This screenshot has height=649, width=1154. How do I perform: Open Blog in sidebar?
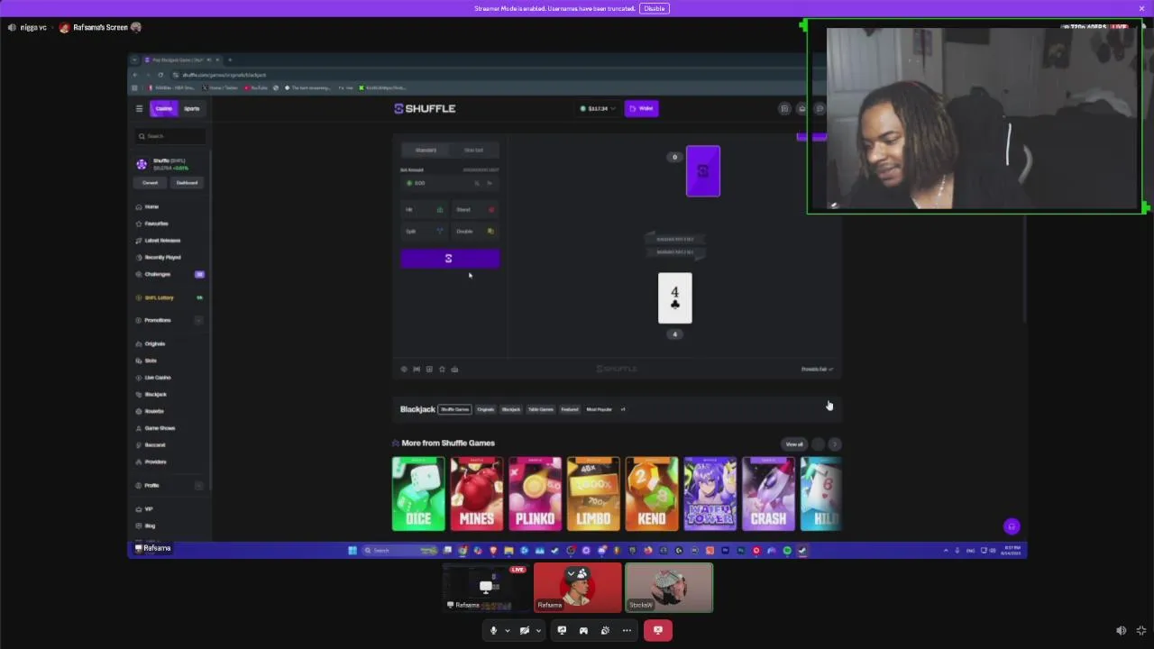[150, 526]
